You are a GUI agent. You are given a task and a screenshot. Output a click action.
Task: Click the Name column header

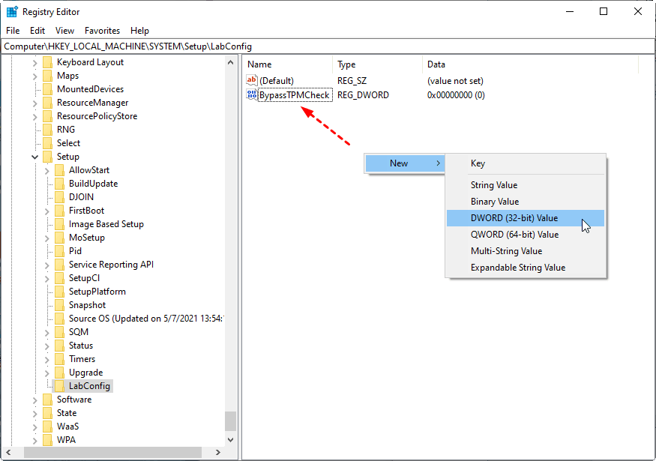point(288,64)
